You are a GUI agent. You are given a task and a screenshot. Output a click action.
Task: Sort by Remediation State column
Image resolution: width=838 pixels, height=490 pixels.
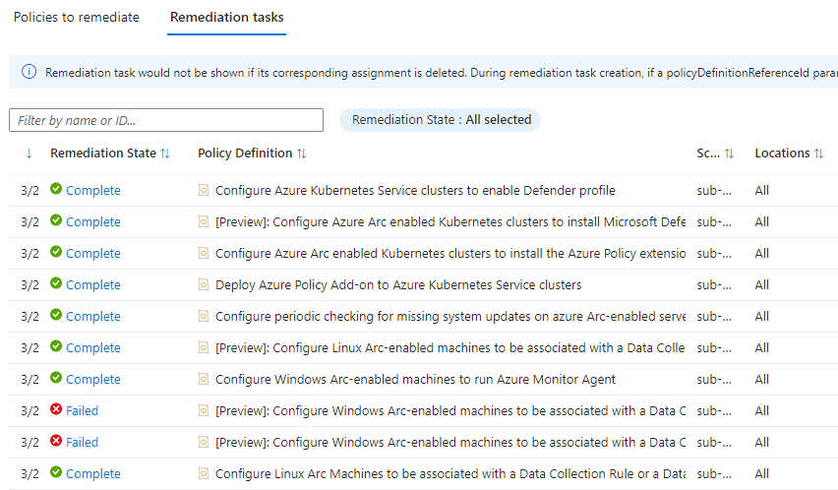click(x=165, y=153)
